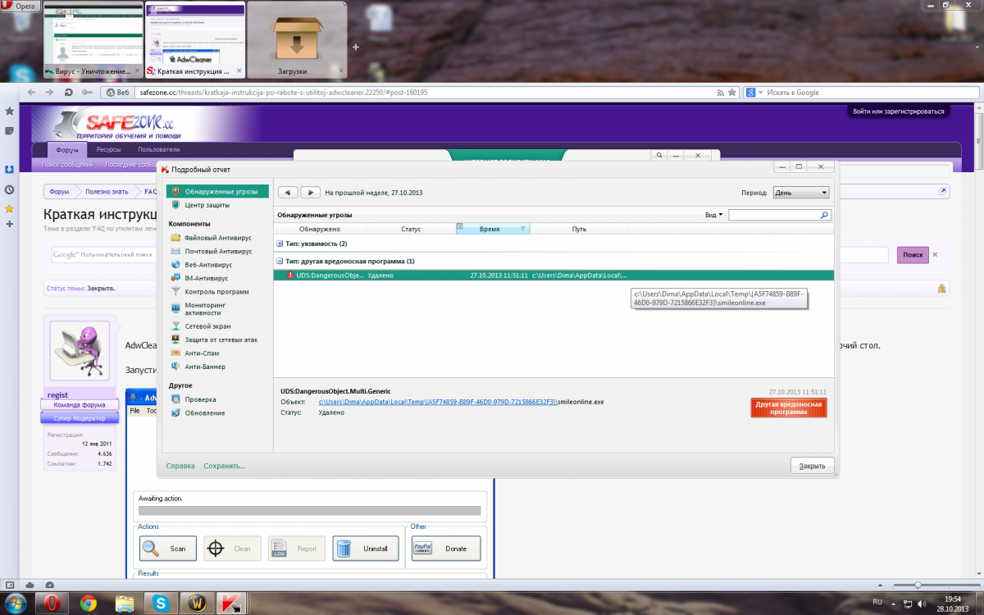Click the Веб site badge in address bar
The width and height of the screenshot is (984, 615).
116,93
